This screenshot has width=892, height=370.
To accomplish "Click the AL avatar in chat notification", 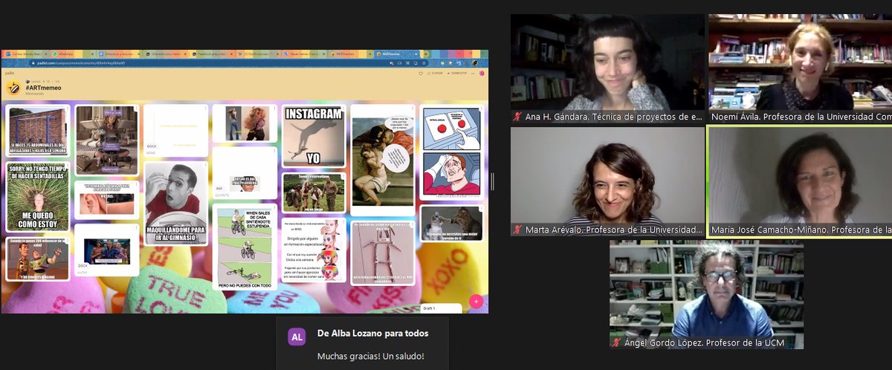I will [x=297, y=337].
